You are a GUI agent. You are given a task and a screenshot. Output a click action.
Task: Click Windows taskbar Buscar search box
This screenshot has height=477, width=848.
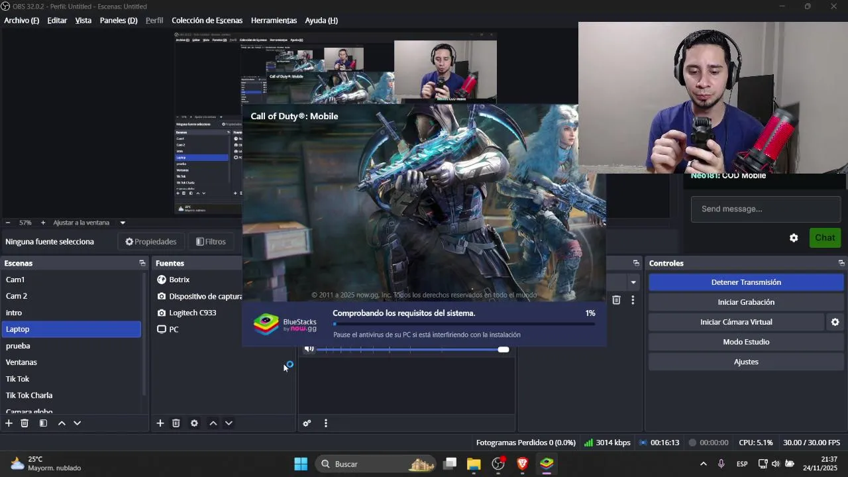click(375, 464)
